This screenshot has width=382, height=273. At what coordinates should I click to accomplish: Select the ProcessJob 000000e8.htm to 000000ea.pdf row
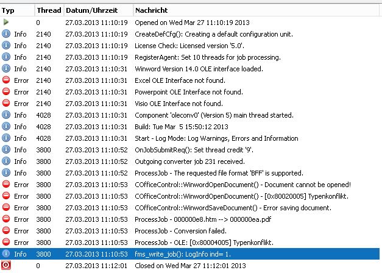(190, 219)
